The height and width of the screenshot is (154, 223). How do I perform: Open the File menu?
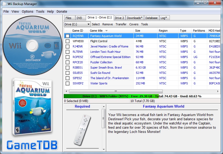tap(6, 12)
